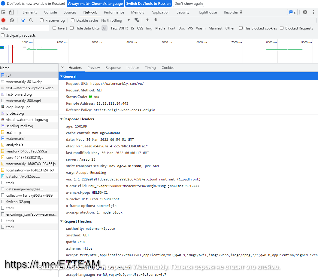Select the watermarkly-800.mp4 request
318x277 pixels.
pyautogui.click(x=29, y=101)
